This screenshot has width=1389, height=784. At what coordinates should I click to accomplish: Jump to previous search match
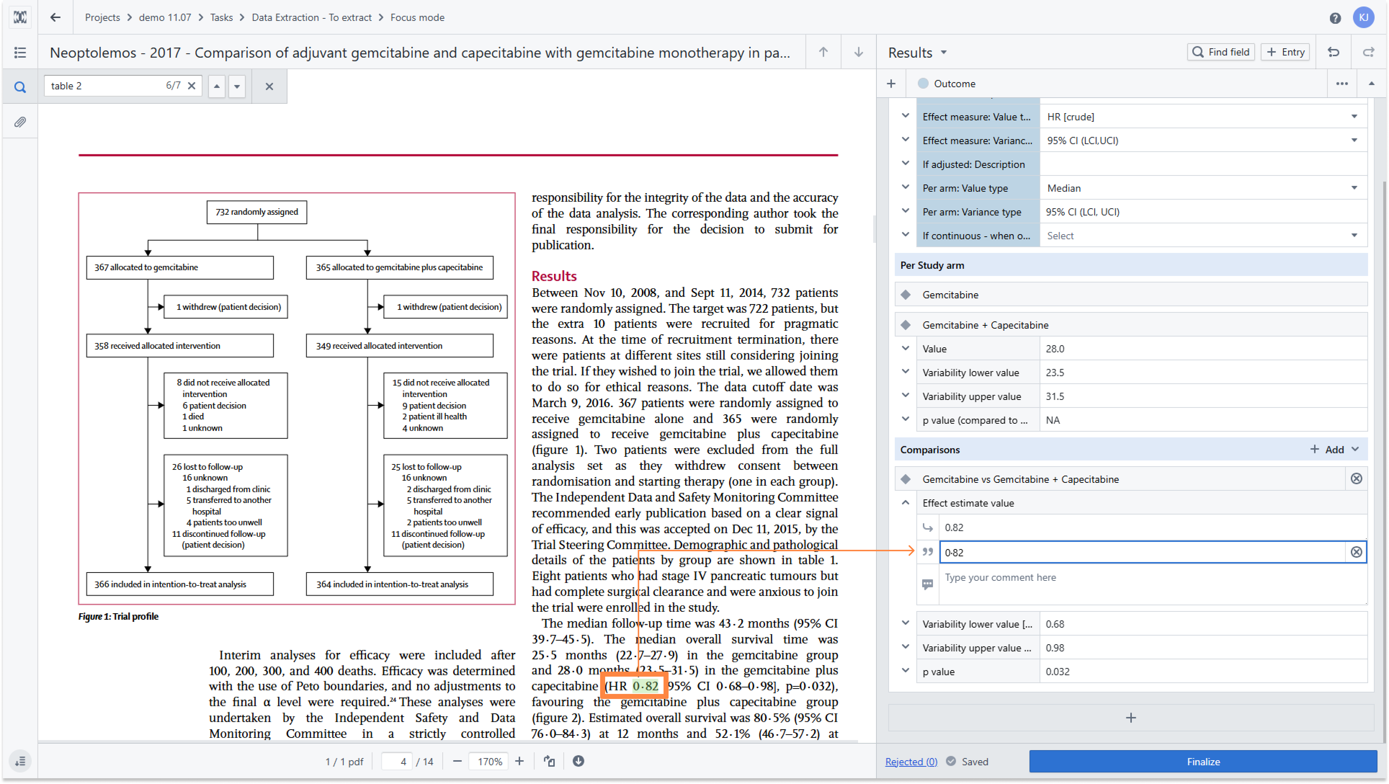[217, 86]
